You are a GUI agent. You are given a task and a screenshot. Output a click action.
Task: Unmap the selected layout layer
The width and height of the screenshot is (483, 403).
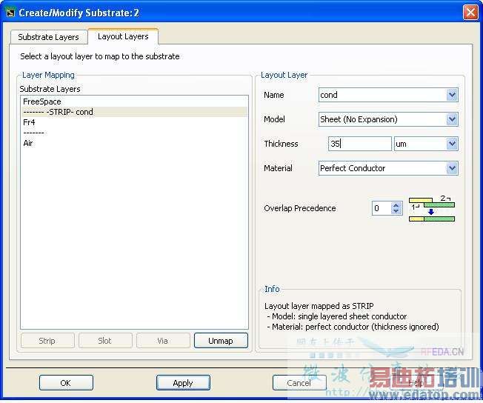click(221, 341)
